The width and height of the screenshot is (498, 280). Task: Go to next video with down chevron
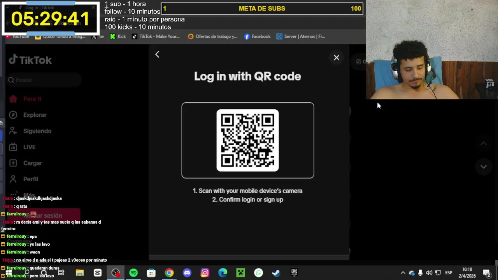click(483, 166)
